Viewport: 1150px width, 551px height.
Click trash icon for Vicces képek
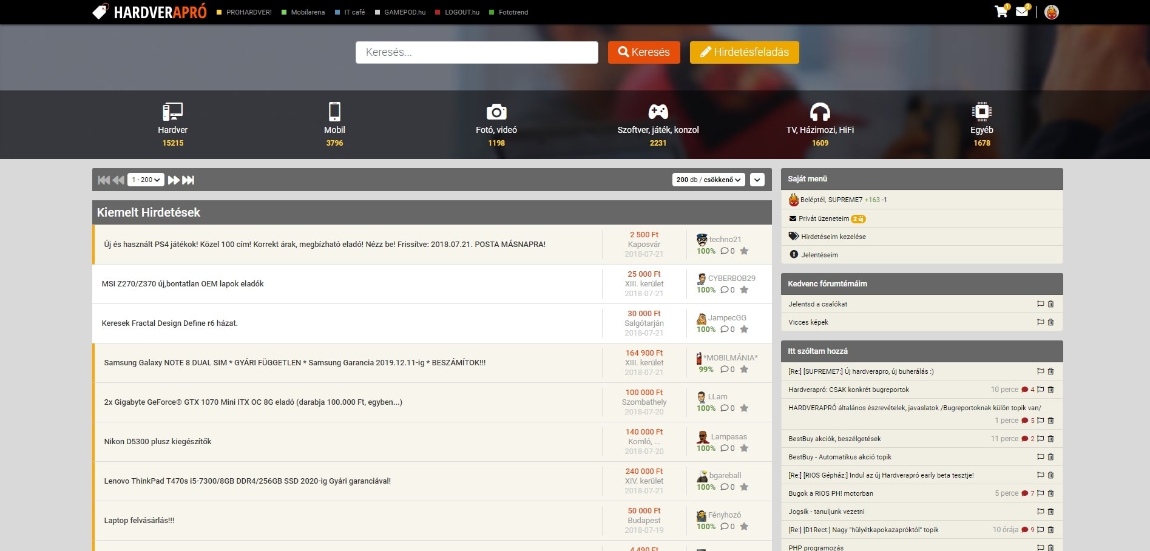(x=1050, y=322)
